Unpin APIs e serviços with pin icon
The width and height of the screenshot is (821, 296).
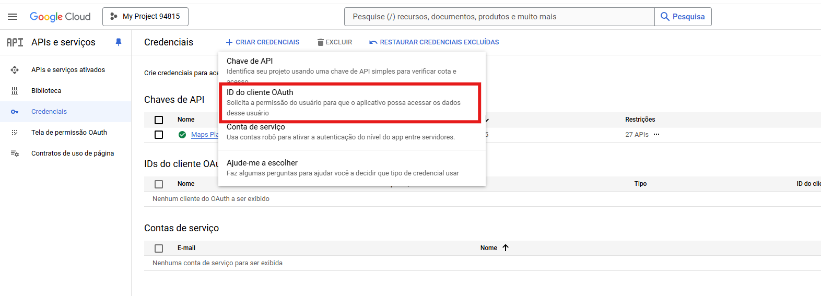tap(119, 42)
